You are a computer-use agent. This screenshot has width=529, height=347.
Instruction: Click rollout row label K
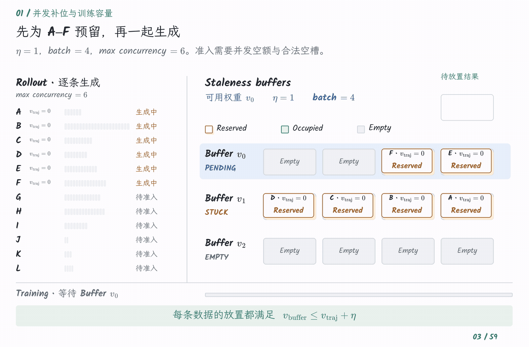19,254
